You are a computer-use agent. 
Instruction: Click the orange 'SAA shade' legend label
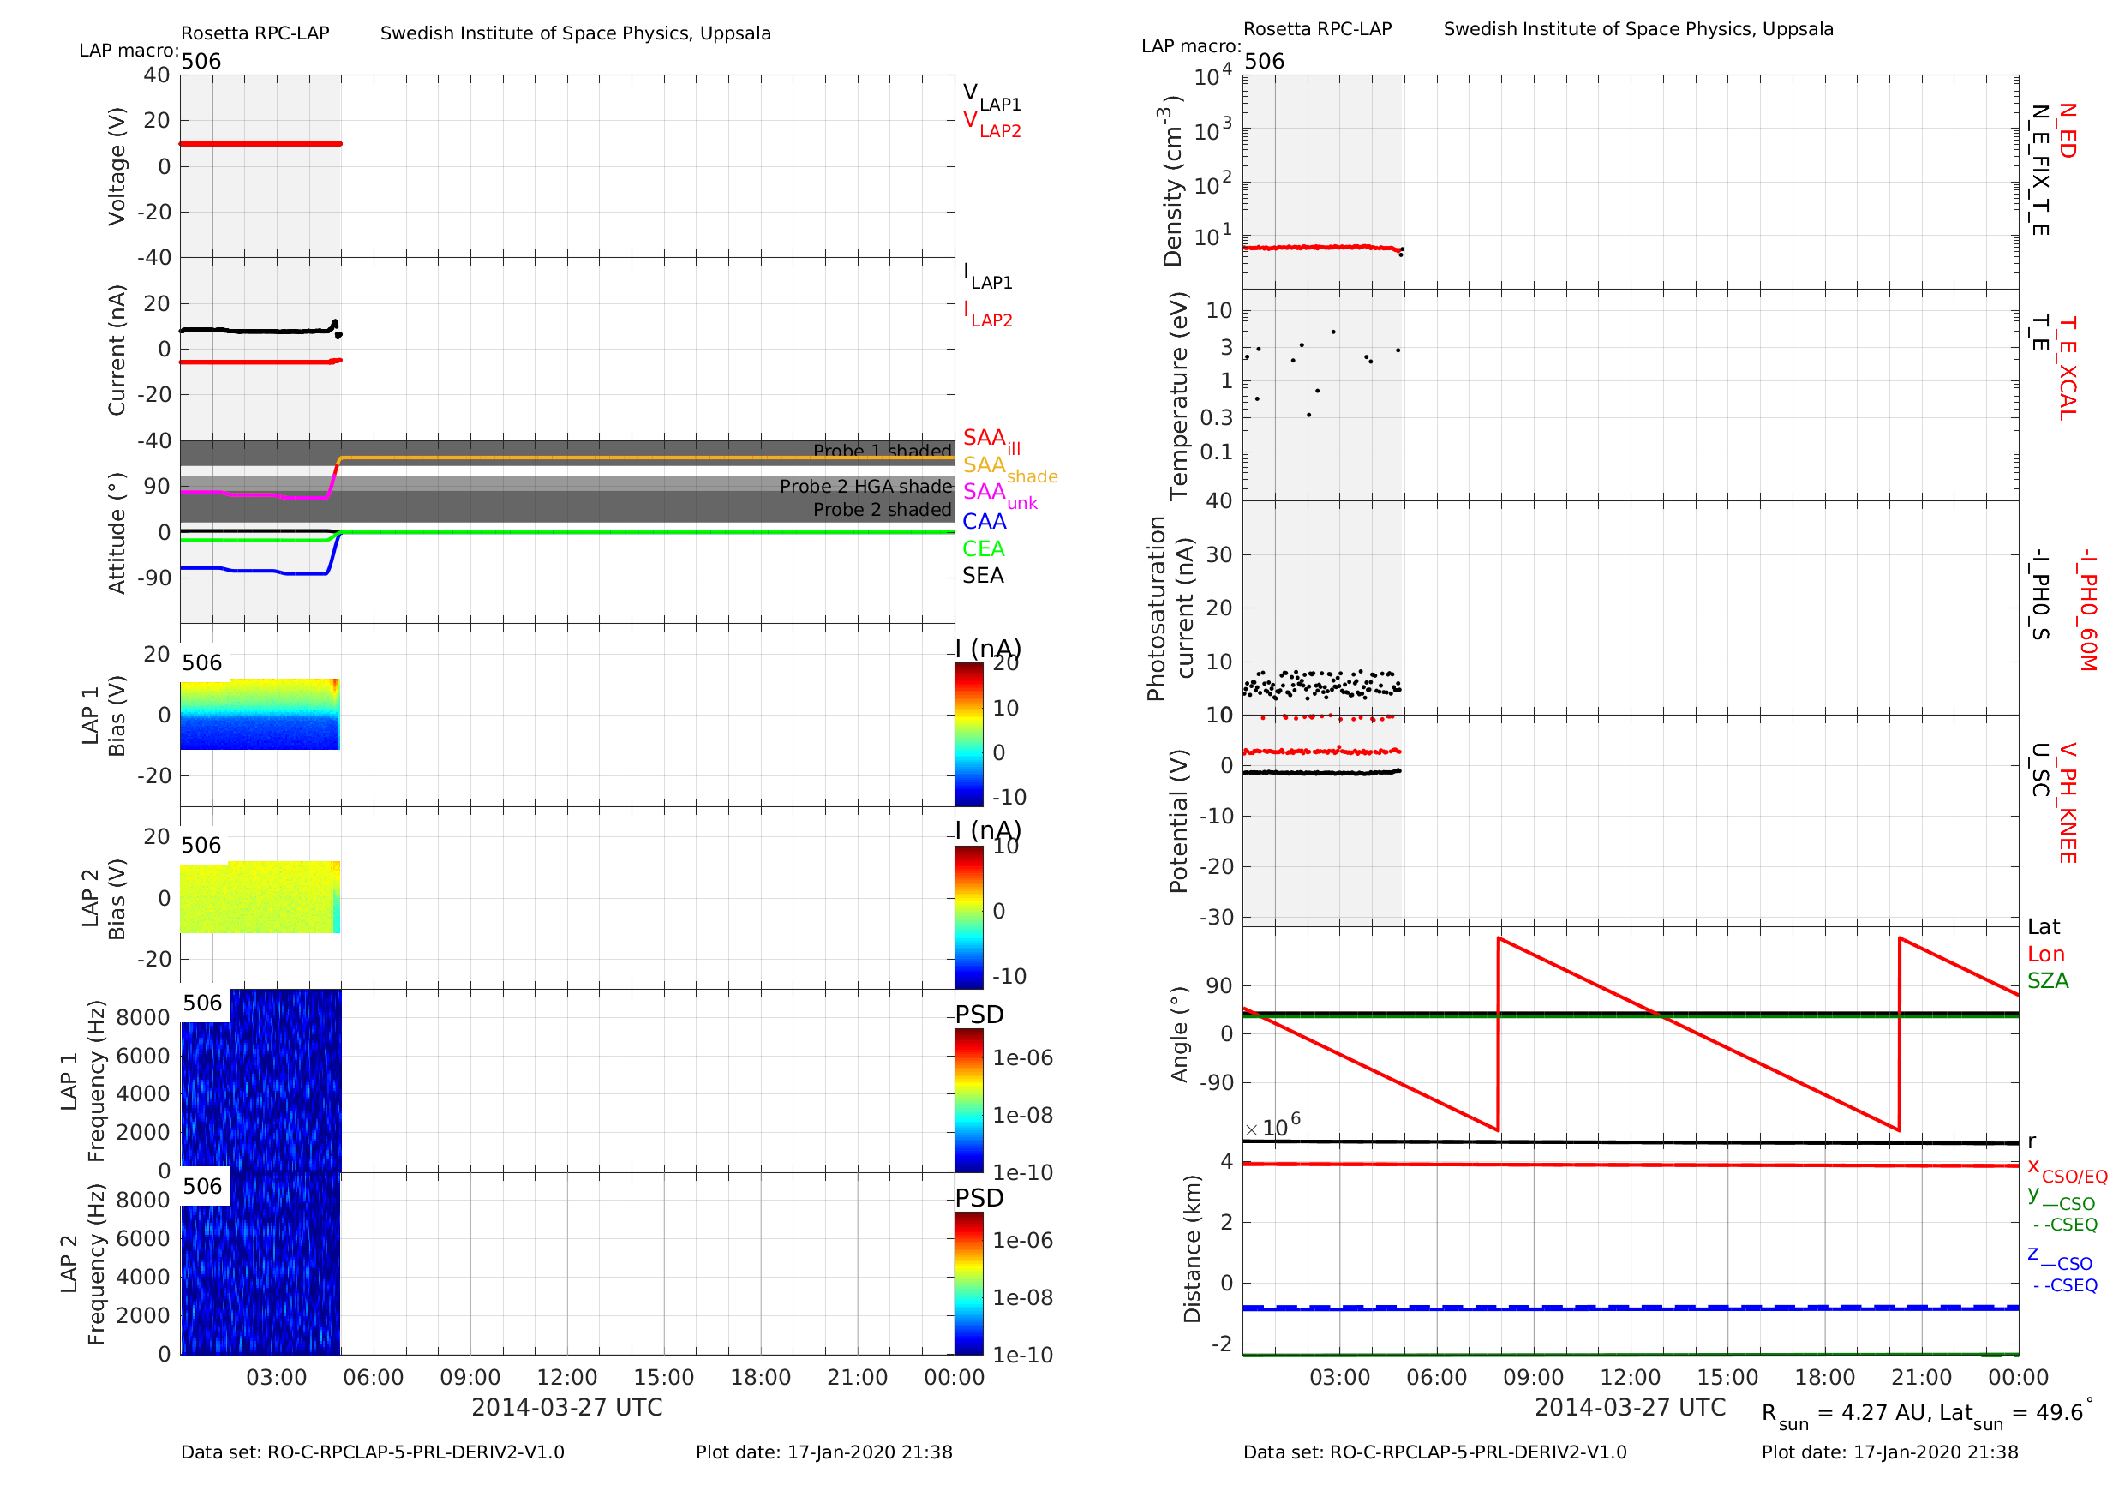coord(1009,469)
